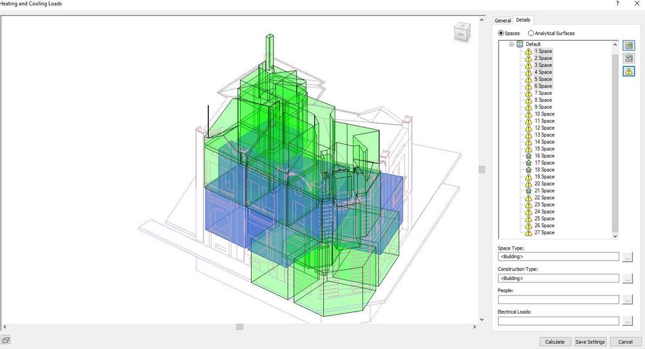Click the People input field

(558, 299)
